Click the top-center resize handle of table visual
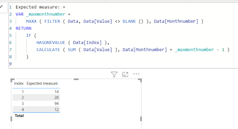 (76, 79)
